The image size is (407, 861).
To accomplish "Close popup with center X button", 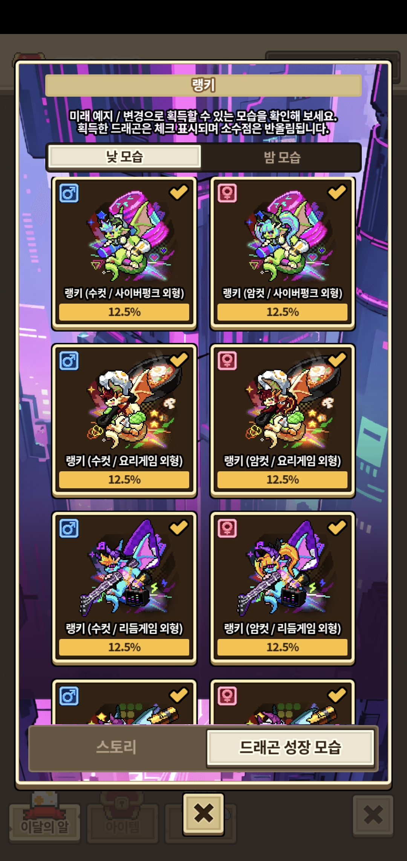I will [x=203, y=814].
